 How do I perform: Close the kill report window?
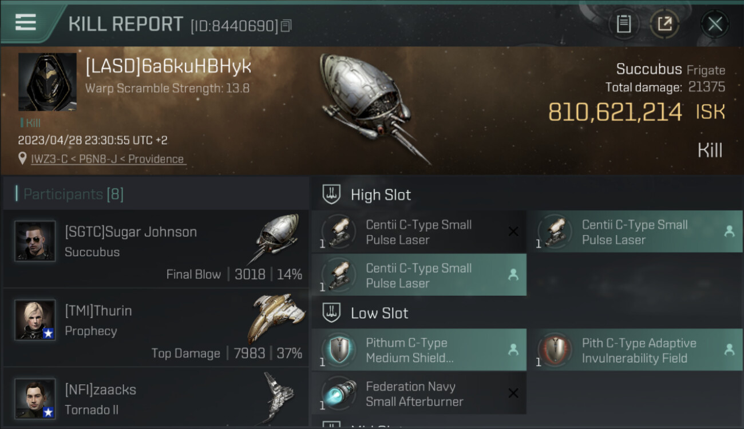pos(715,24)
